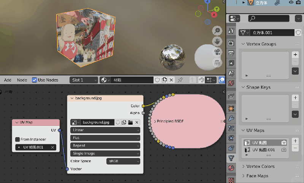Viewport: 304px width, 183px height.
Task: Toggle the camera view gizmo
Action: click(217, 52)
